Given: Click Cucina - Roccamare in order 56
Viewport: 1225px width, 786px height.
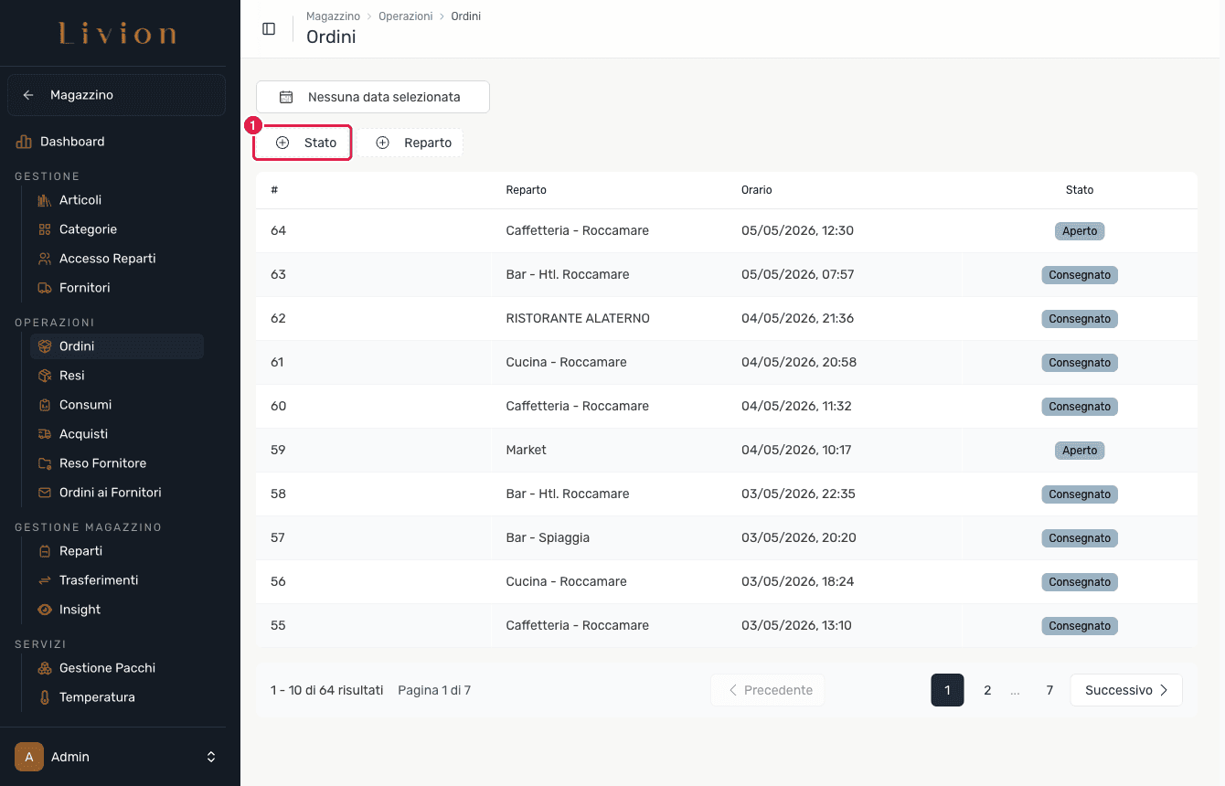Looking at the screenshot, I should (567, 582).
